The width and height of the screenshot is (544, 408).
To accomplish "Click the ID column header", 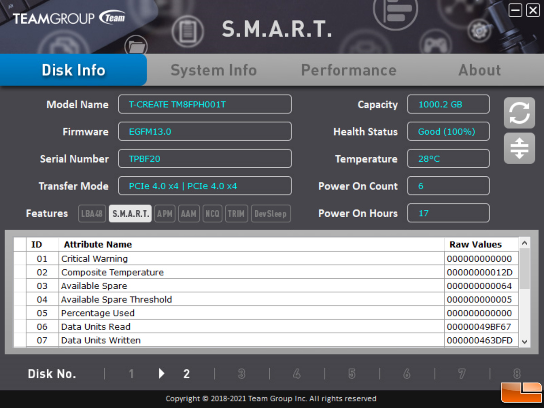I will (42, 244).
